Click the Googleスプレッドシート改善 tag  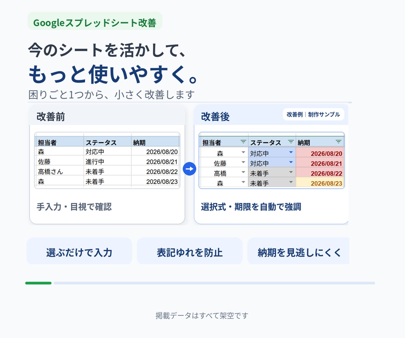tap(95, 21)
